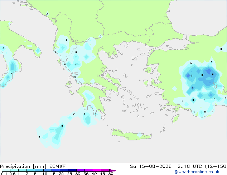Click the '40' legend tick label

94,174
